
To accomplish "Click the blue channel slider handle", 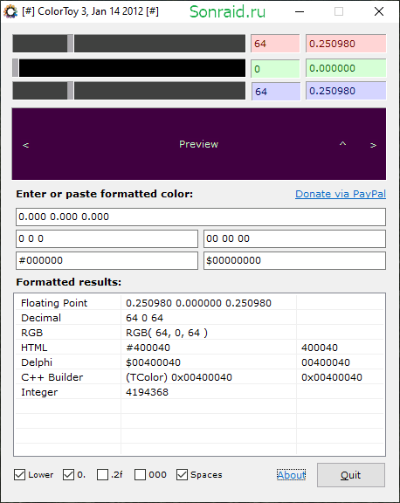I will coord(70,91).
